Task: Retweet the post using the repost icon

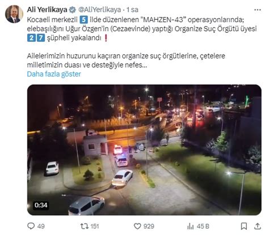Action: [x=83, y=226]
